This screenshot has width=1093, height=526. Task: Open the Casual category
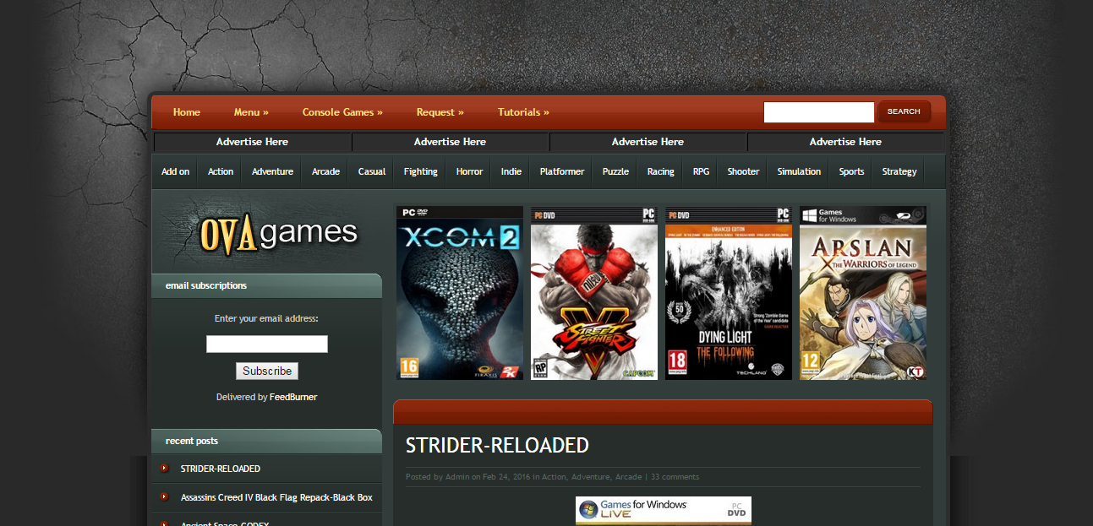tap(372, 171)
